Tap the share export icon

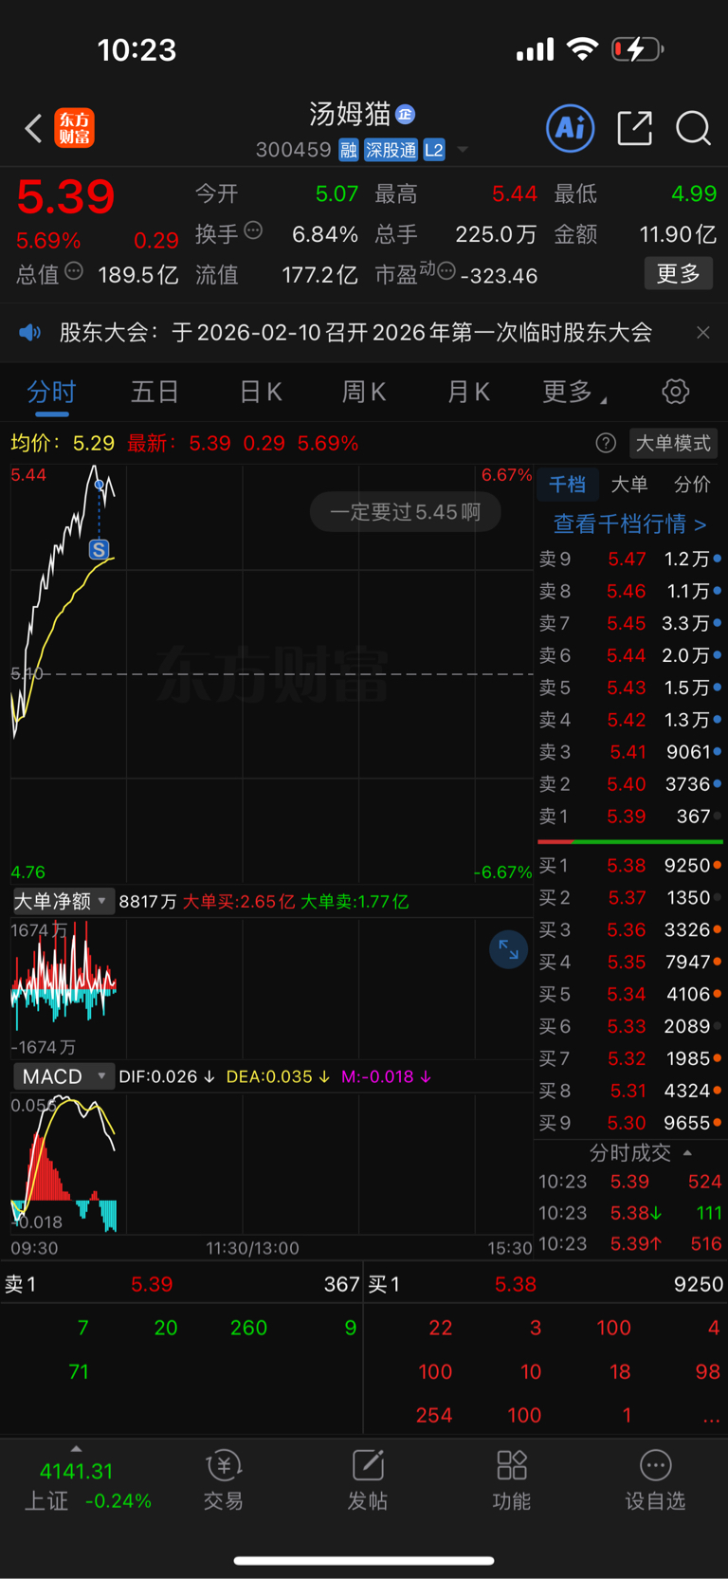point(634,128)
